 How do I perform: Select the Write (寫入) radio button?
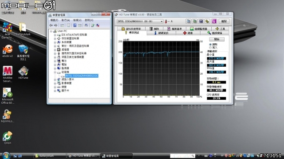click(x=210, y=48)
